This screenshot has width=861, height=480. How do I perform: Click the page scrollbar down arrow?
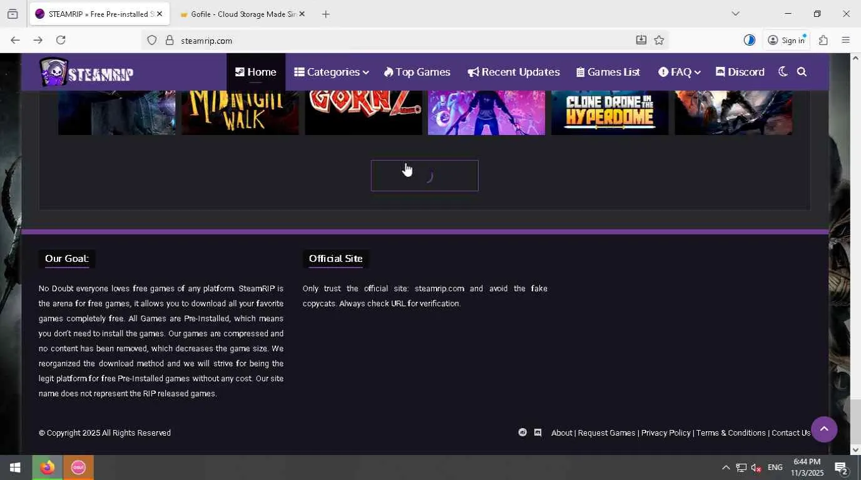(x=855, y=449)
